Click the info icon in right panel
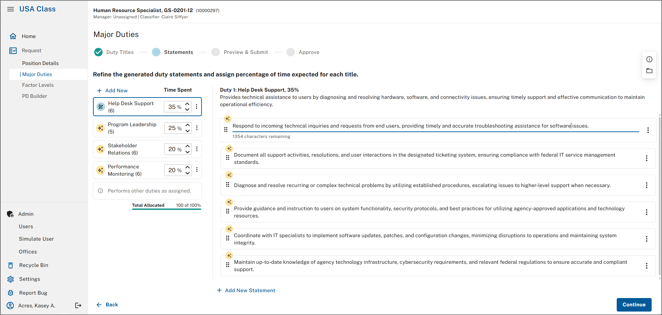 [649, 59]
